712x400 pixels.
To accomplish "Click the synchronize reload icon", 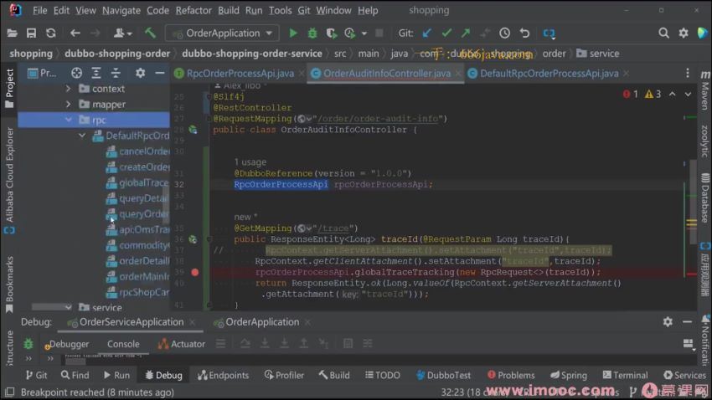I will coord(51,33).
